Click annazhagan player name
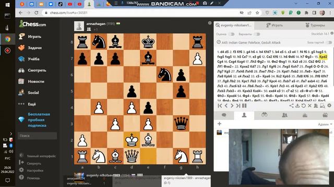 pyautogui.click(x=96, y=24)
